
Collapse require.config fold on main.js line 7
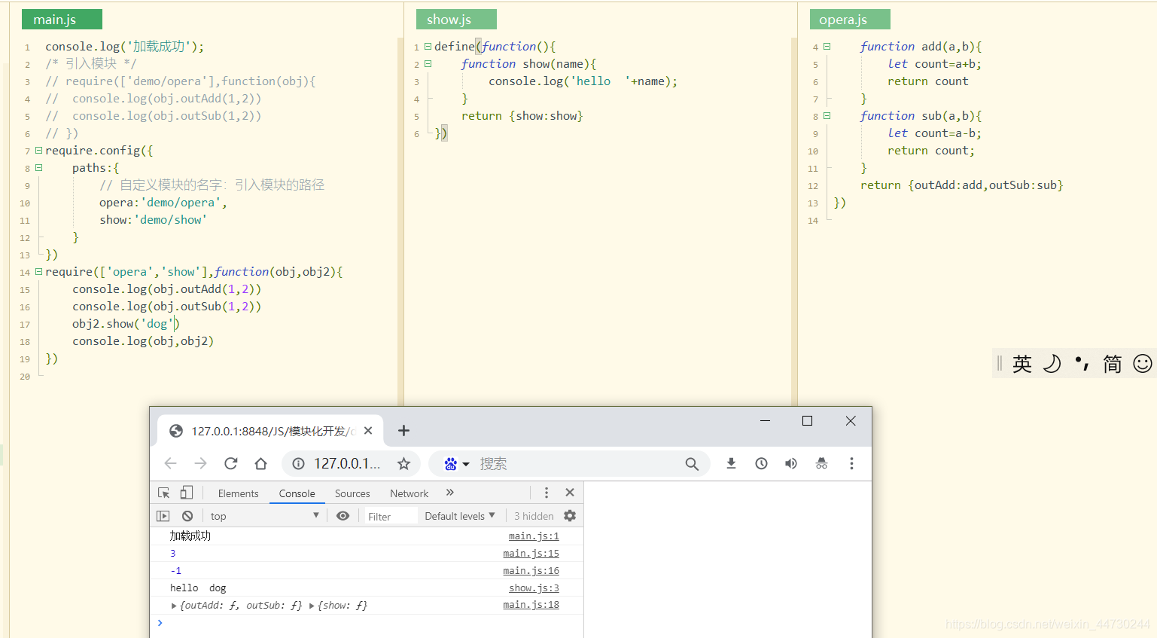click(38, 151)
